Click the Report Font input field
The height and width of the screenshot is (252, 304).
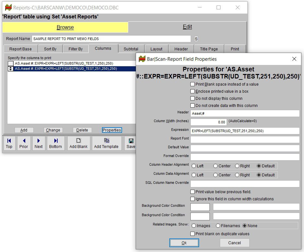click(245, 140)
